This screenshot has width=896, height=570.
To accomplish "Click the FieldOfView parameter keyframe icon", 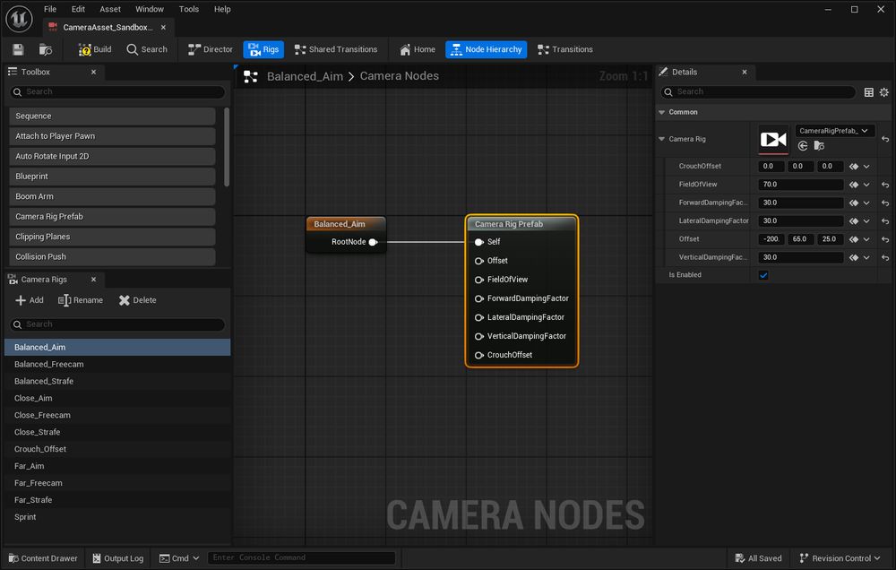I will click(854, 185).
